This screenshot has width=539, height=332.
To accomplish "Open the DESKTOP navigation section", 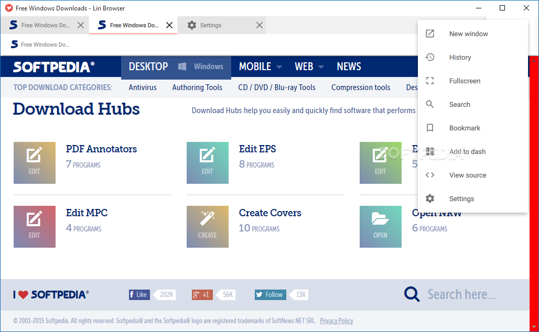I will click(x=148, y=67).
